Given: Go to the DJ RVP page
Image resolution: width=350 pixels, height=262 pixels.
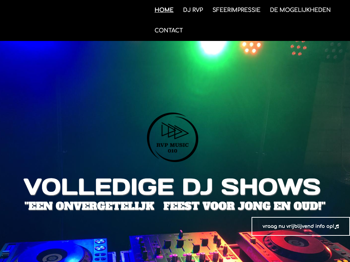Looking at the screenshot, I should 193,10.
